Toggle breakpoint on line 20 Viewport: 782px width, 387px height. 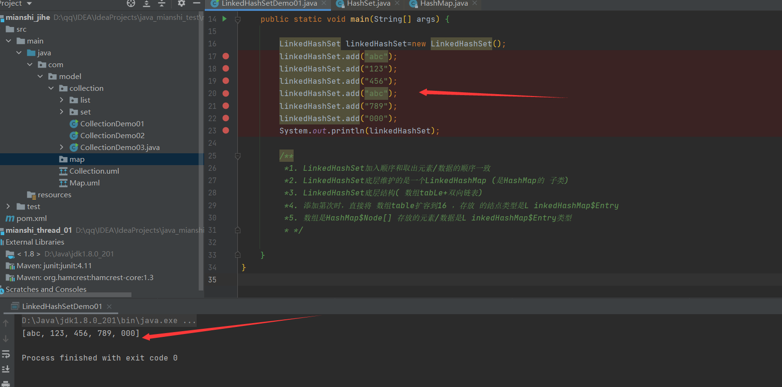226,94
